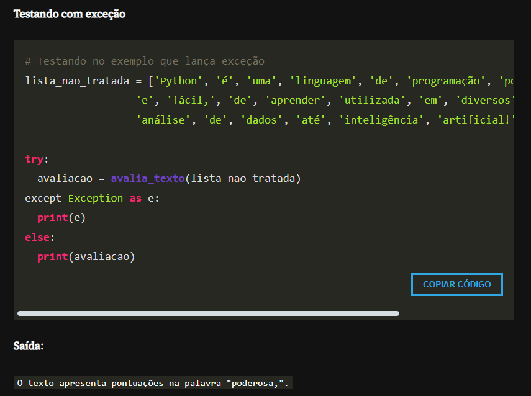Click the code block horizontal scrollbar
The height and width of the screenshot is (396, 531).
208,313
